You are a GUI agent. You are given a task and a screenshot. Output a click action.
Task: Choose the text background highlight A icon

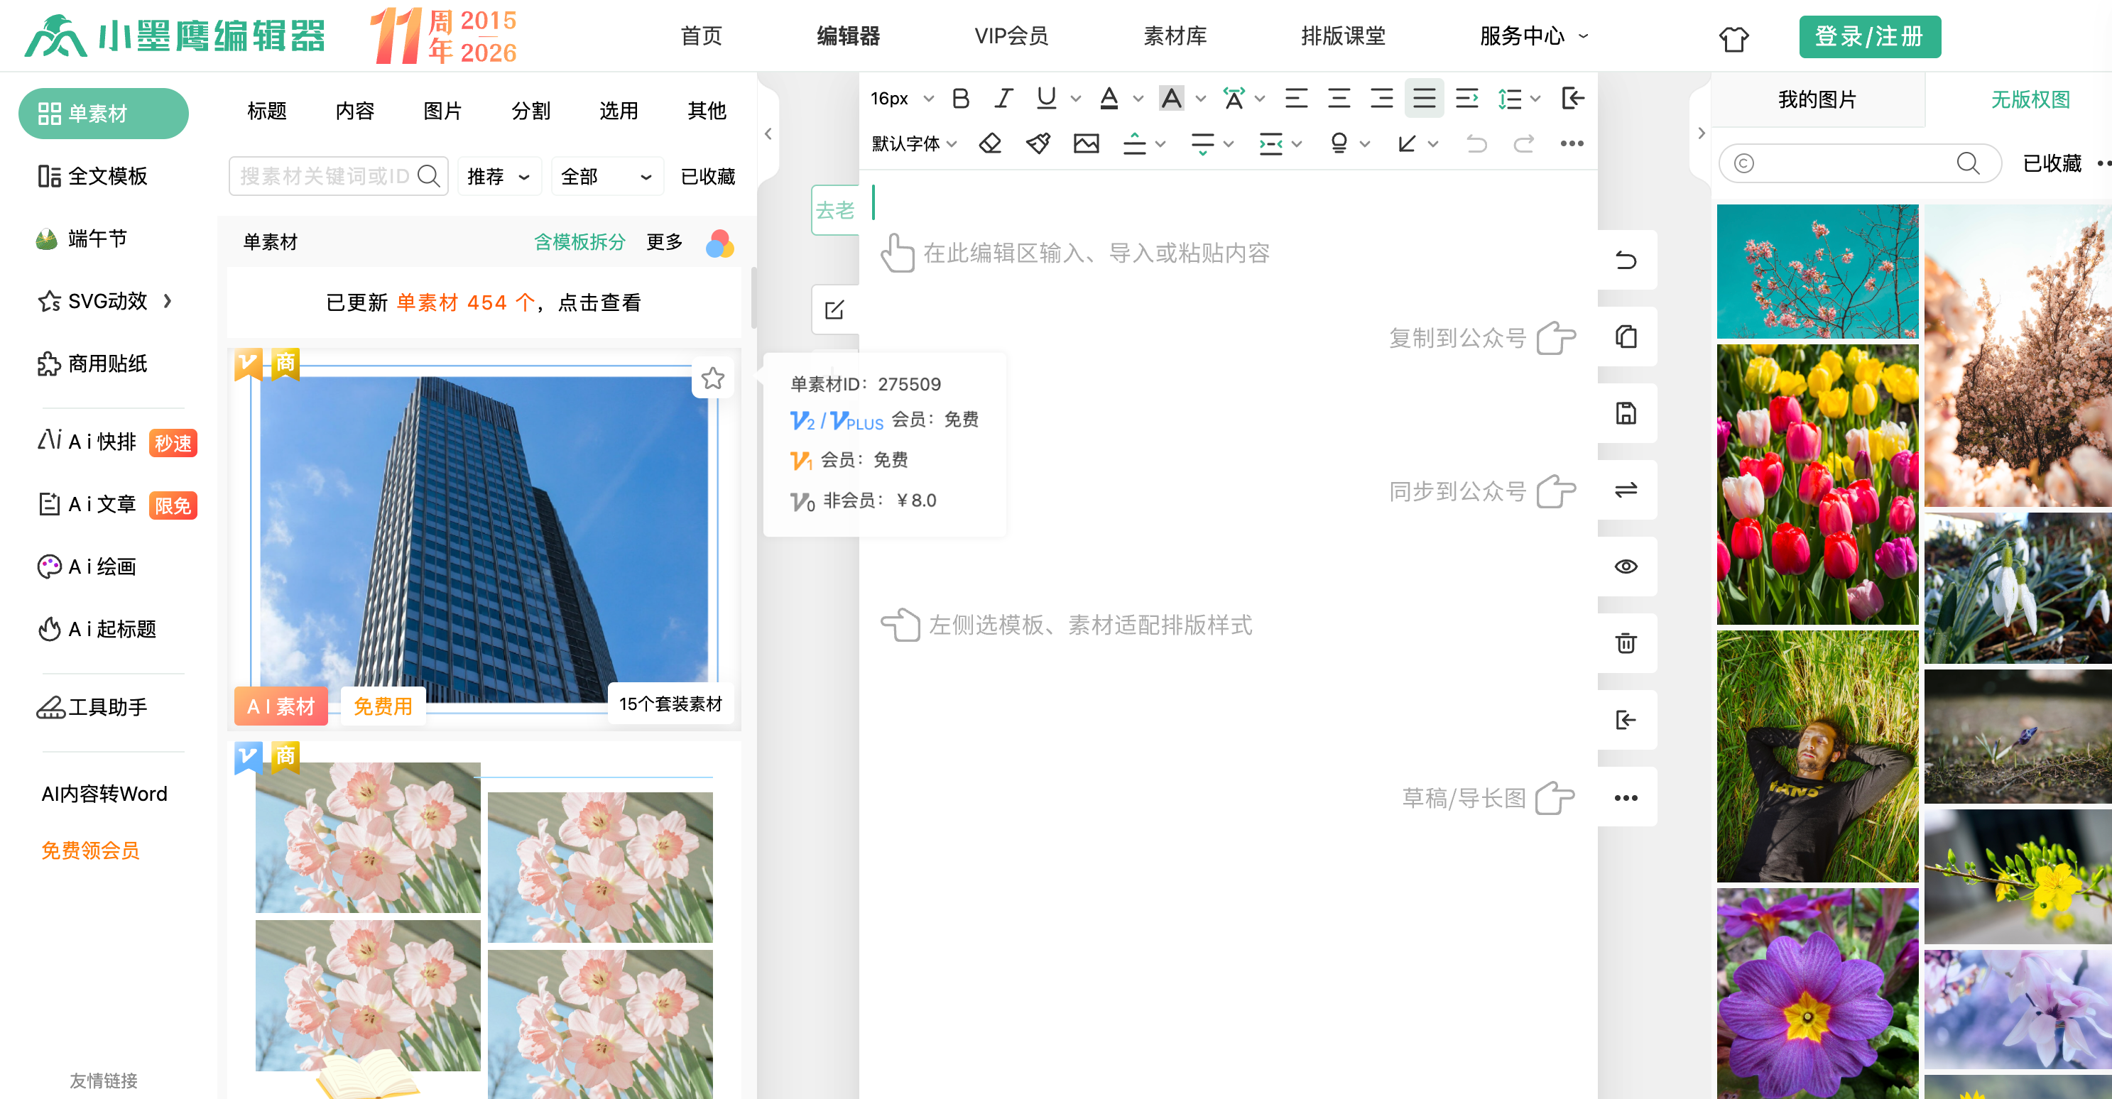(1172, 99)
